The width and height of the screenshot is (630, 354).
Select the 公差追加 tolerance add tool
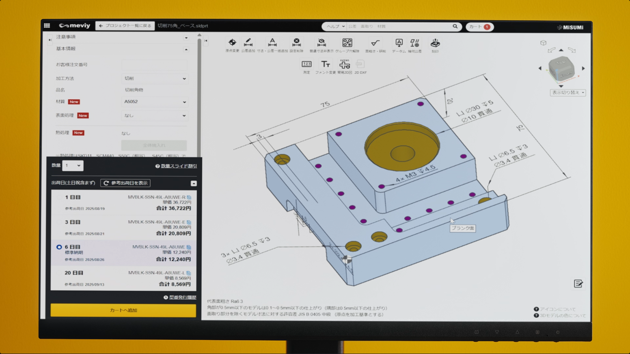[248, 43]
